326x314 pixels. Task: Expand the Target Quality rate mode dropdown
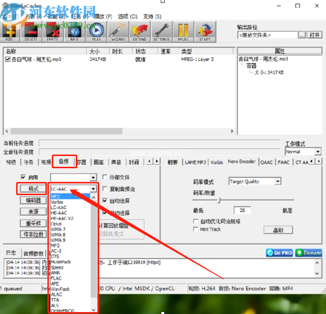278,181
